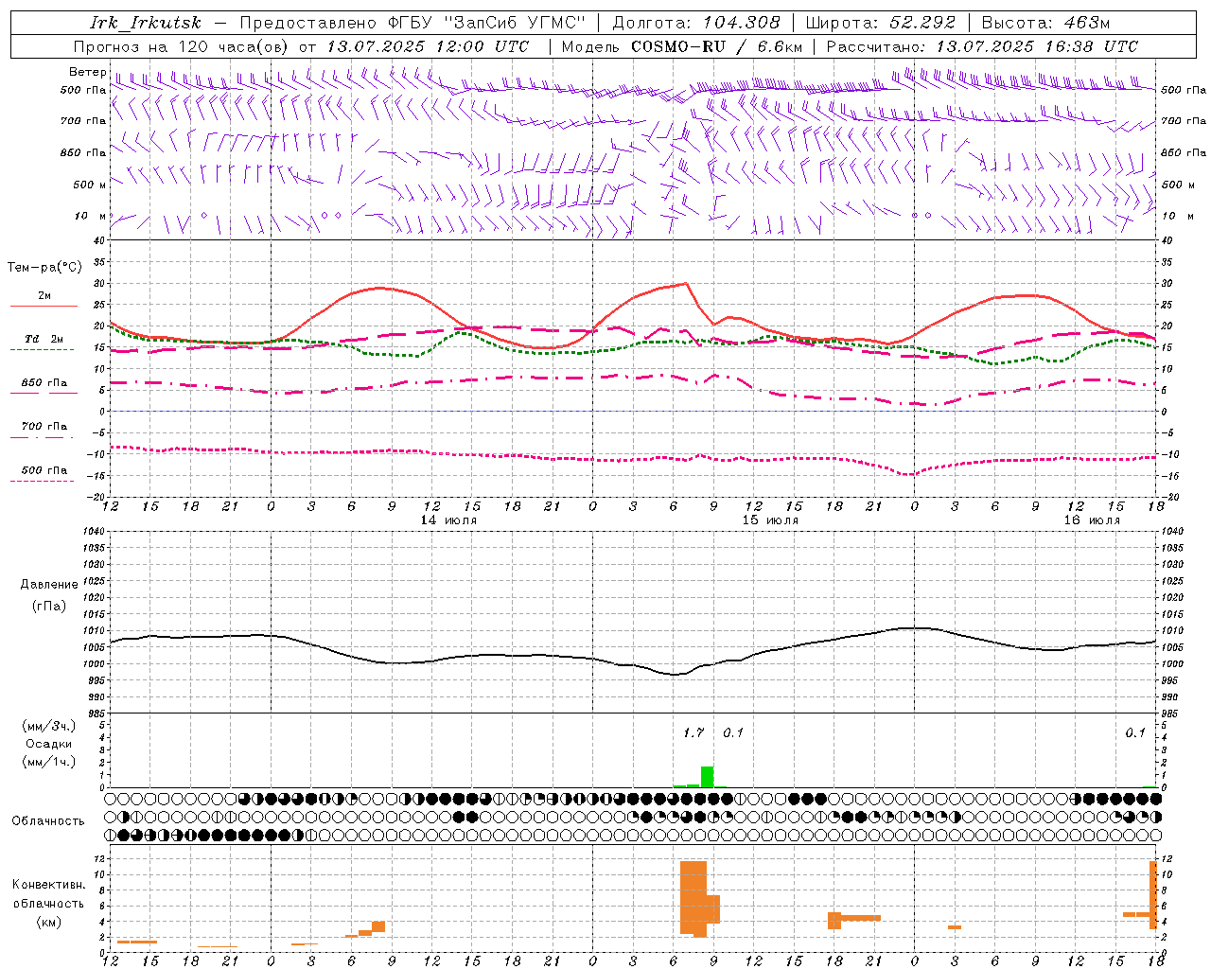
Task: Click the elevation text Высота: 463м
Action: [x=1045, y=23]
